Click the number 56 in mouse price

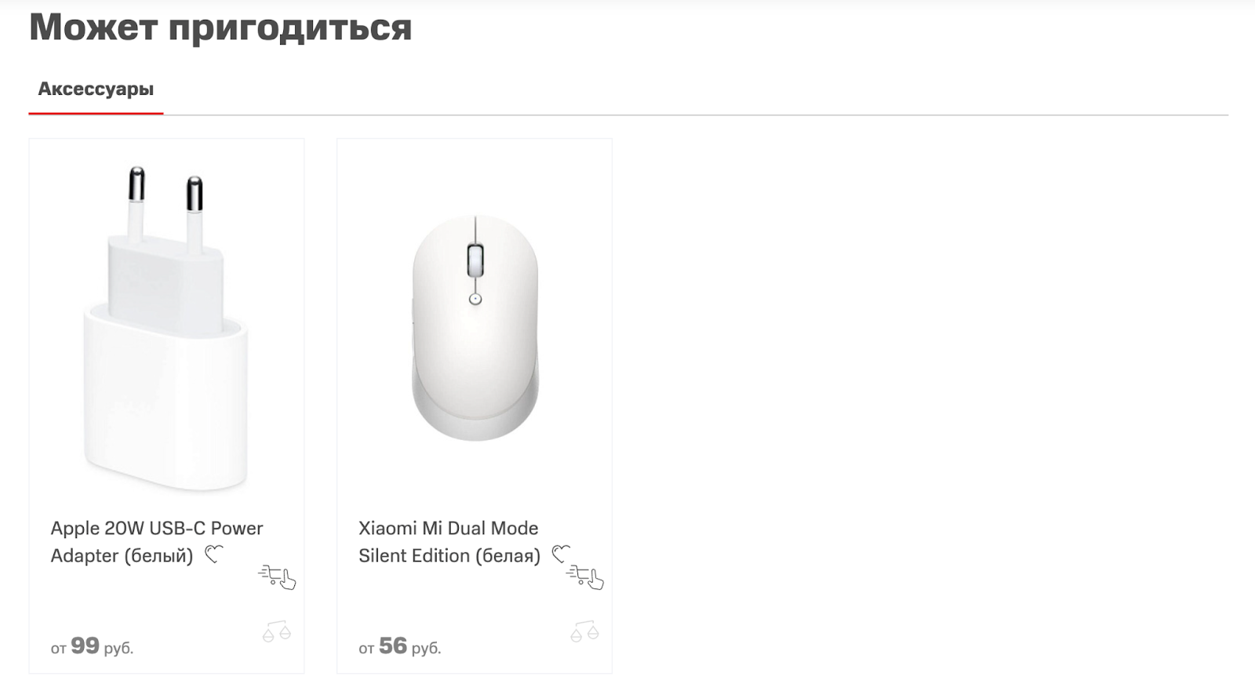(x=393, y=646)
